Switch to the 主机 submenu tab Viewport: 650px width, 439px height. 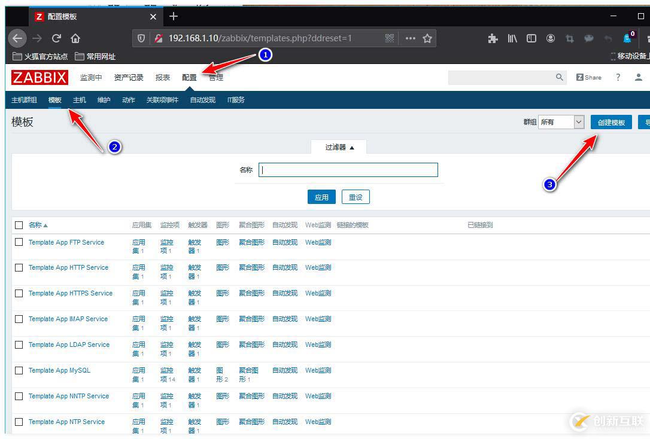point(79,100)
